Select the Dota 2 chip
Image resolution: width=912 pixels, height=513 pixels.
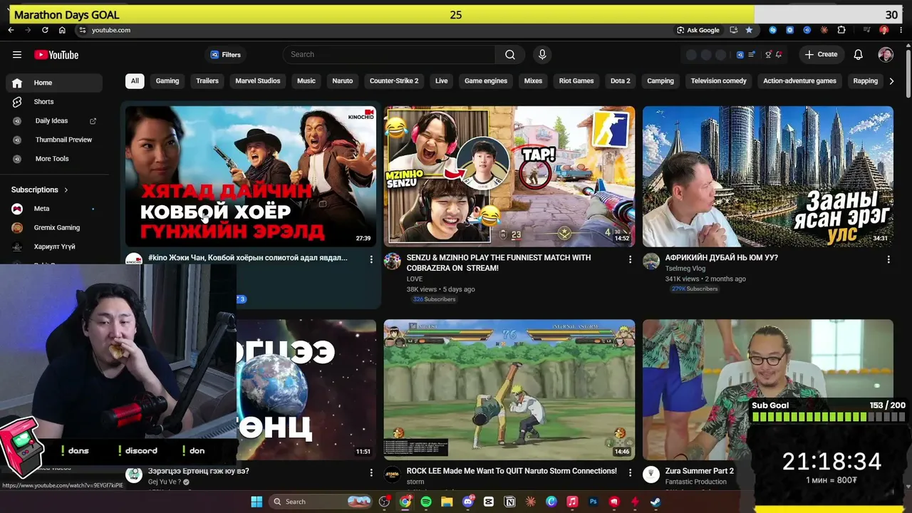coord(621,81)
